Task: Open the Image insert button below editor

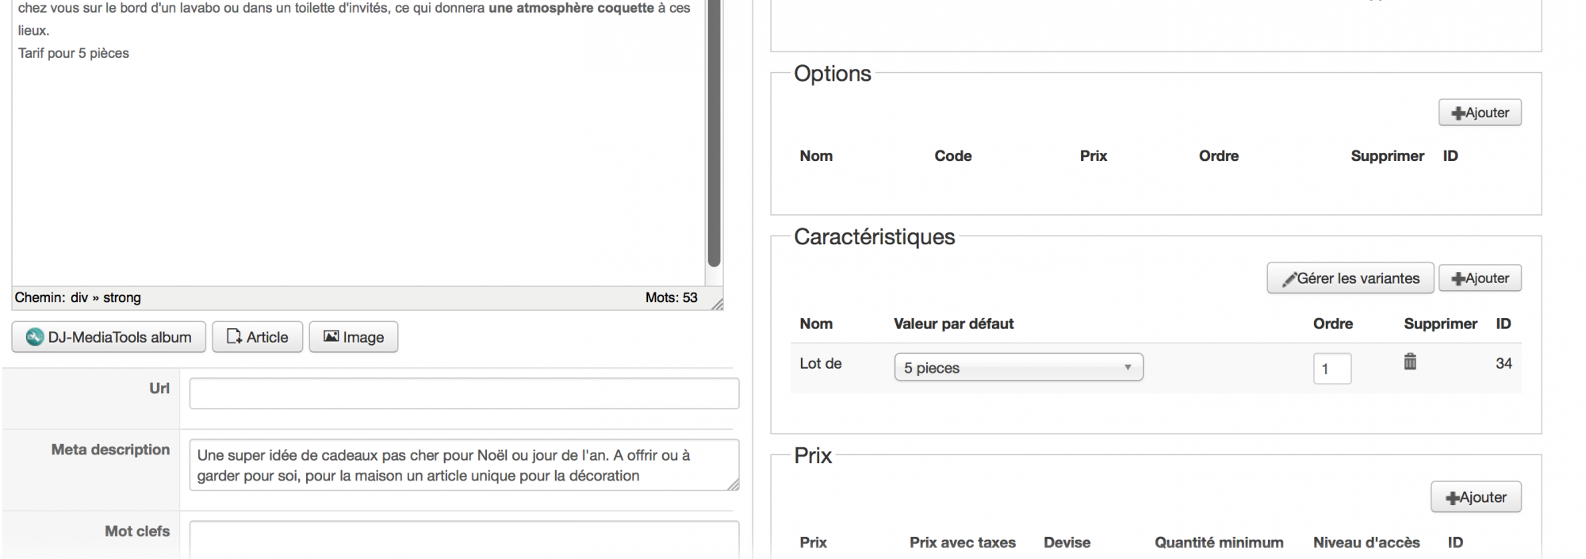Action: pyautogui.click(x=354, y=337)
